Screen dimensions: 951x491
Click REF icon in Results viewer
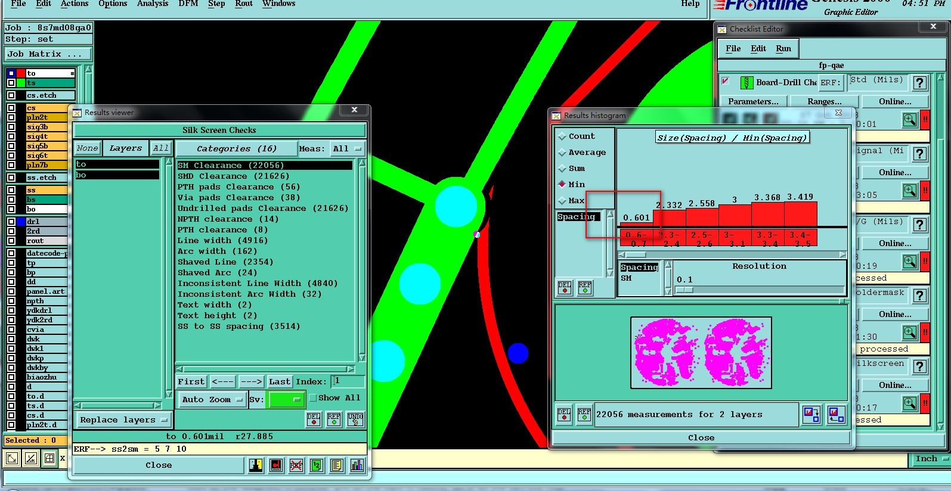334,419
